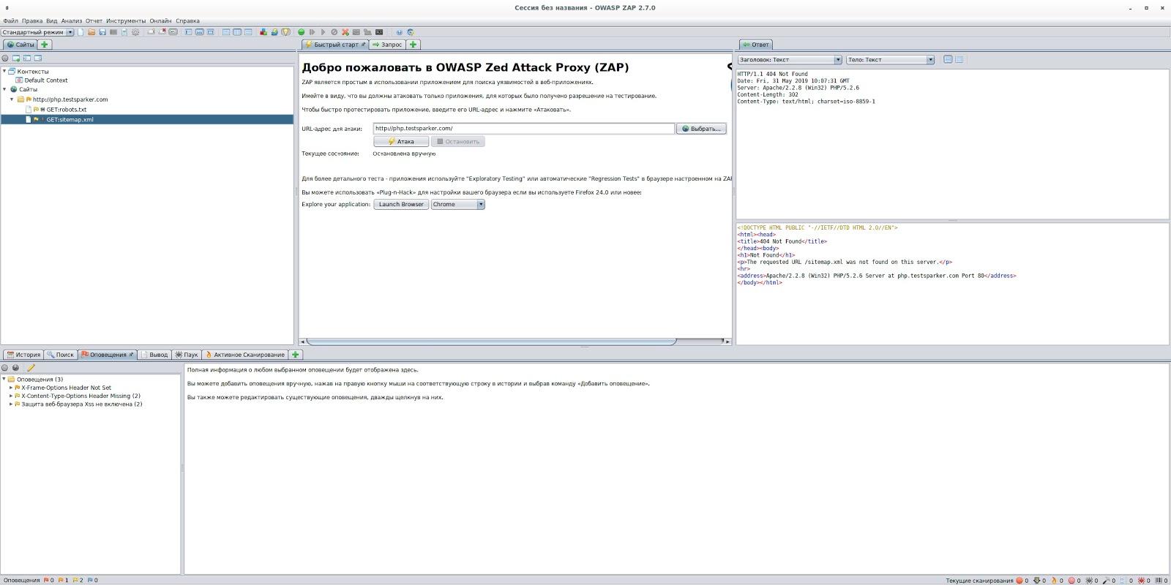Click the Expand Sites tab layout icon

point(189,32)
